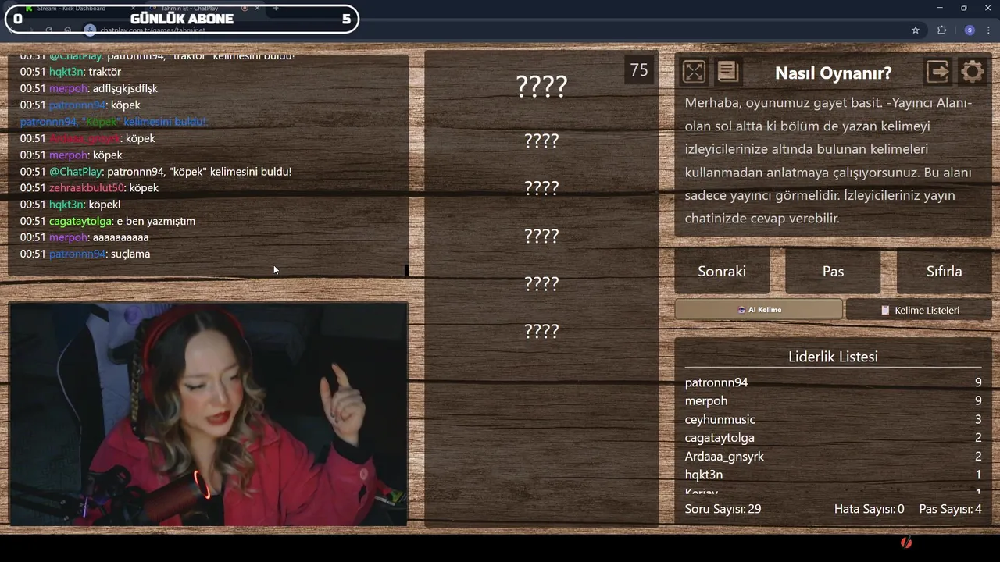Click chat message 'patronnn94: suçlama'

point(84,254)
